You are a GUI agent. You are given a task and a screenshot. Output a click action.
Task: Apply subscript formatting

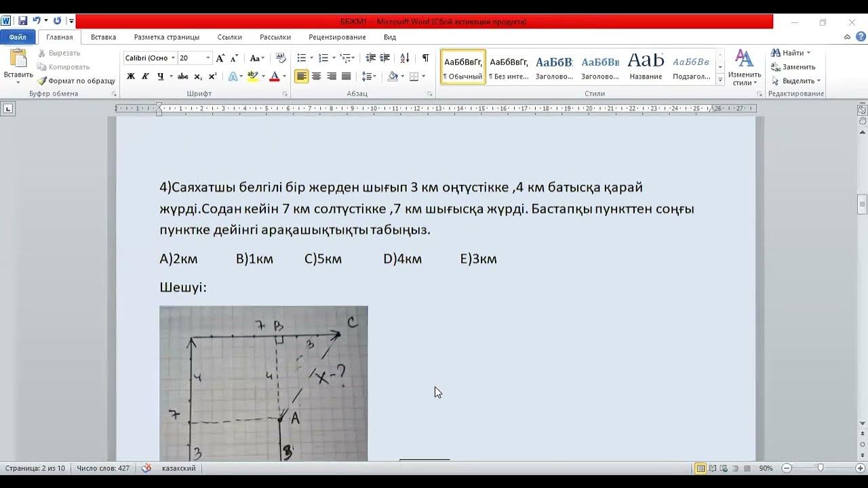(198, 77)
